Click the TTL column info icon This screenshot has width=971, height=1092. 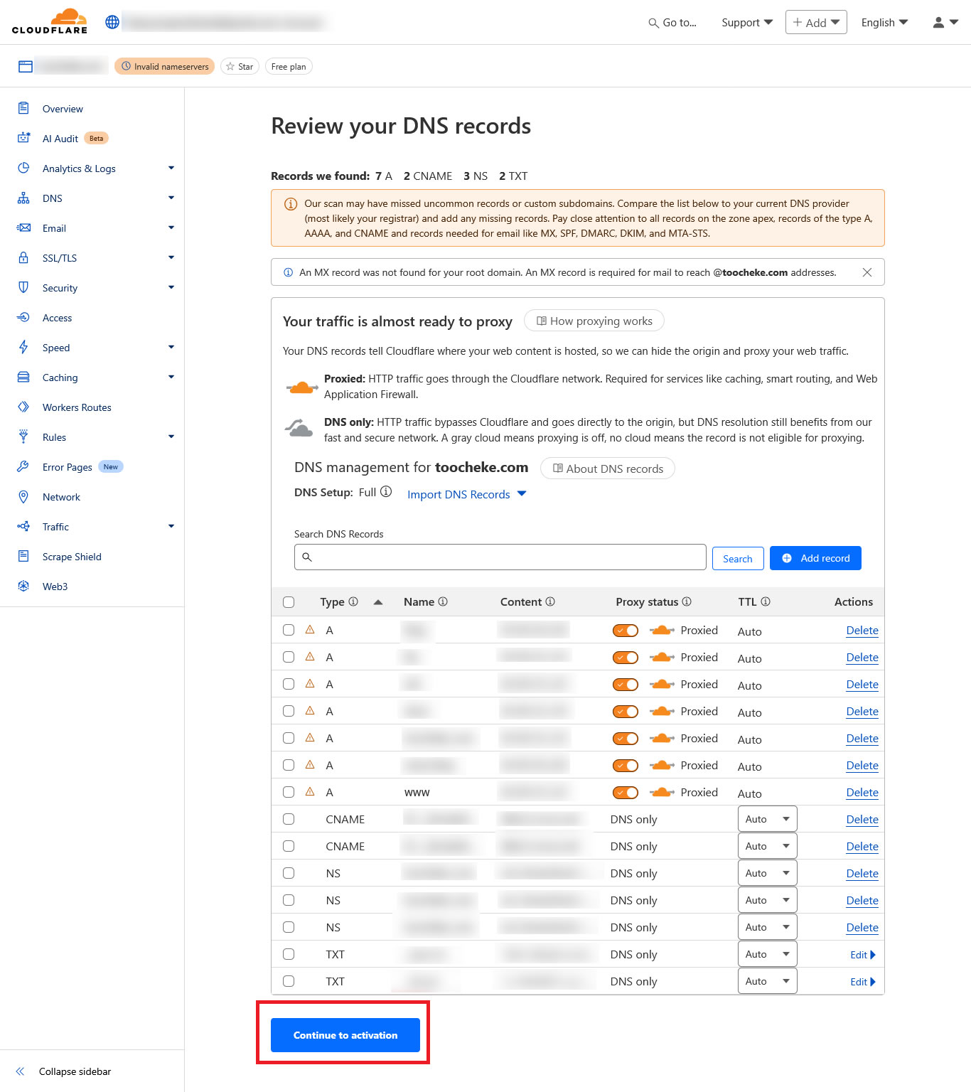(766, 601)
